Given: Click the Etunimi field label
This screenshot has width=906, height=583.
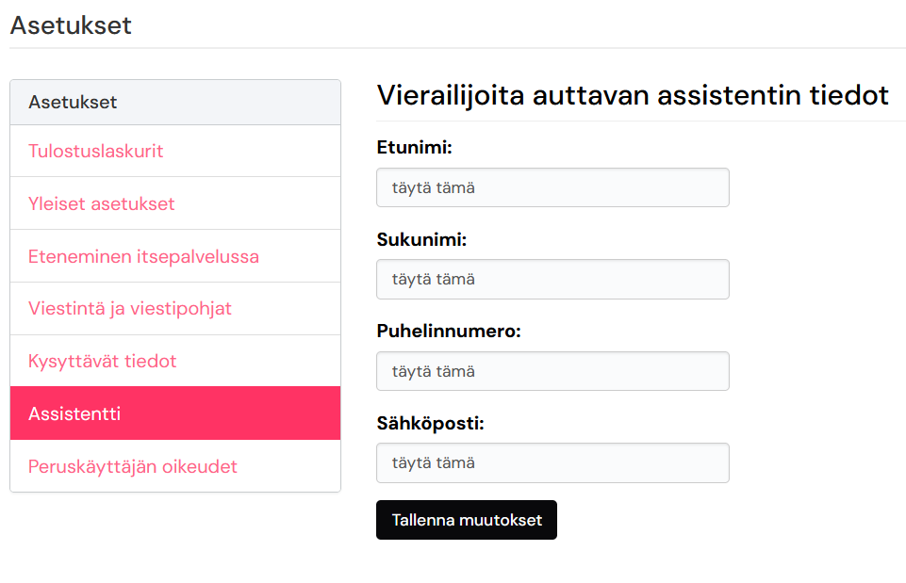Looking at the screenshot, I should coord(415,148).
